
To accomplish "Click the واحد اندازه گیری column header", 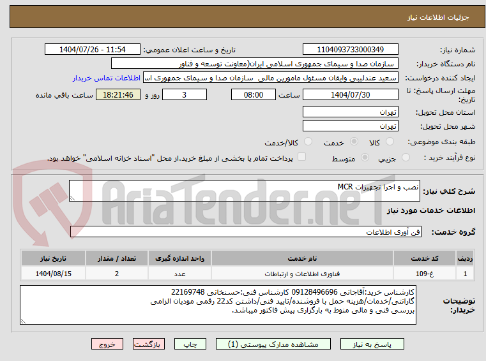I will click(179, 258).
